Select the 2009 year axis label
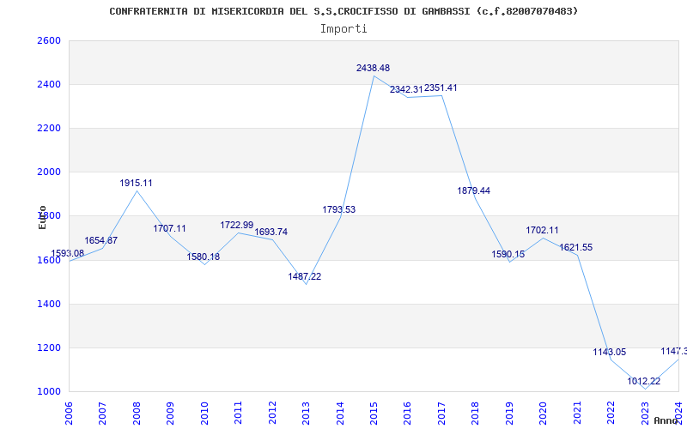 [170, 413]
